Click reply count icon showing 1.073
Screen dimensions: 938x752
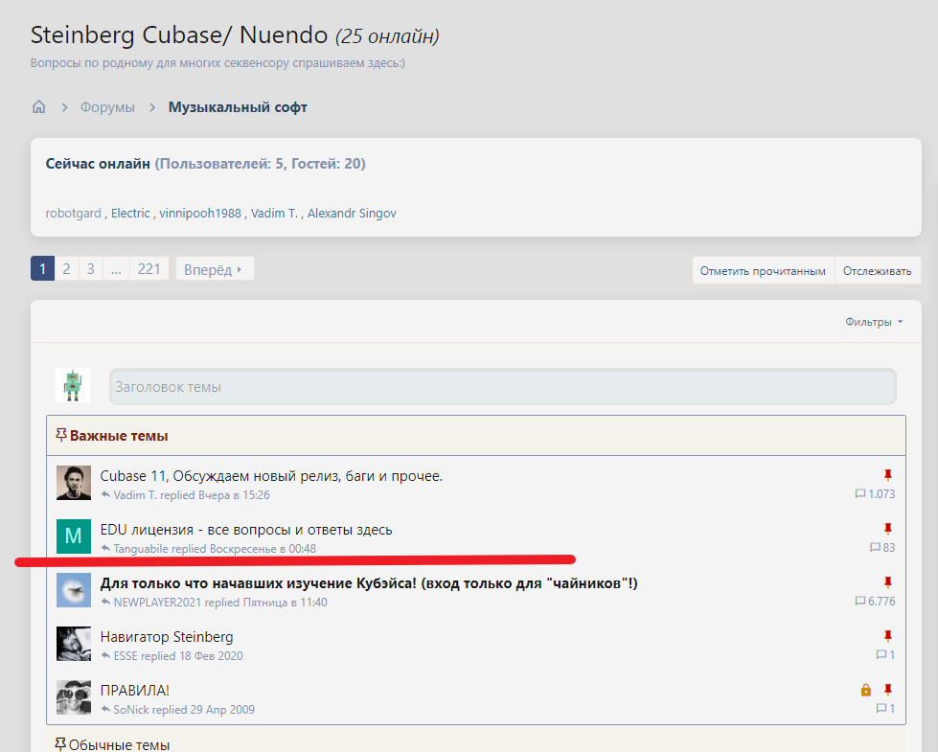tap(860, 494)
